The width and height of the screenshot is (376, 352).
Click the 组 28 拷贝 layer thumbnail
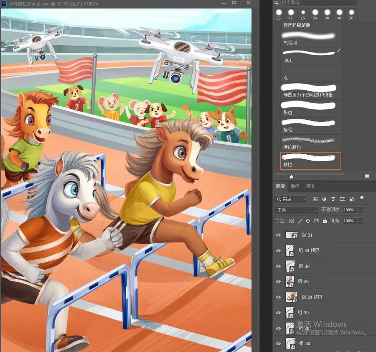tap(292, 297)
